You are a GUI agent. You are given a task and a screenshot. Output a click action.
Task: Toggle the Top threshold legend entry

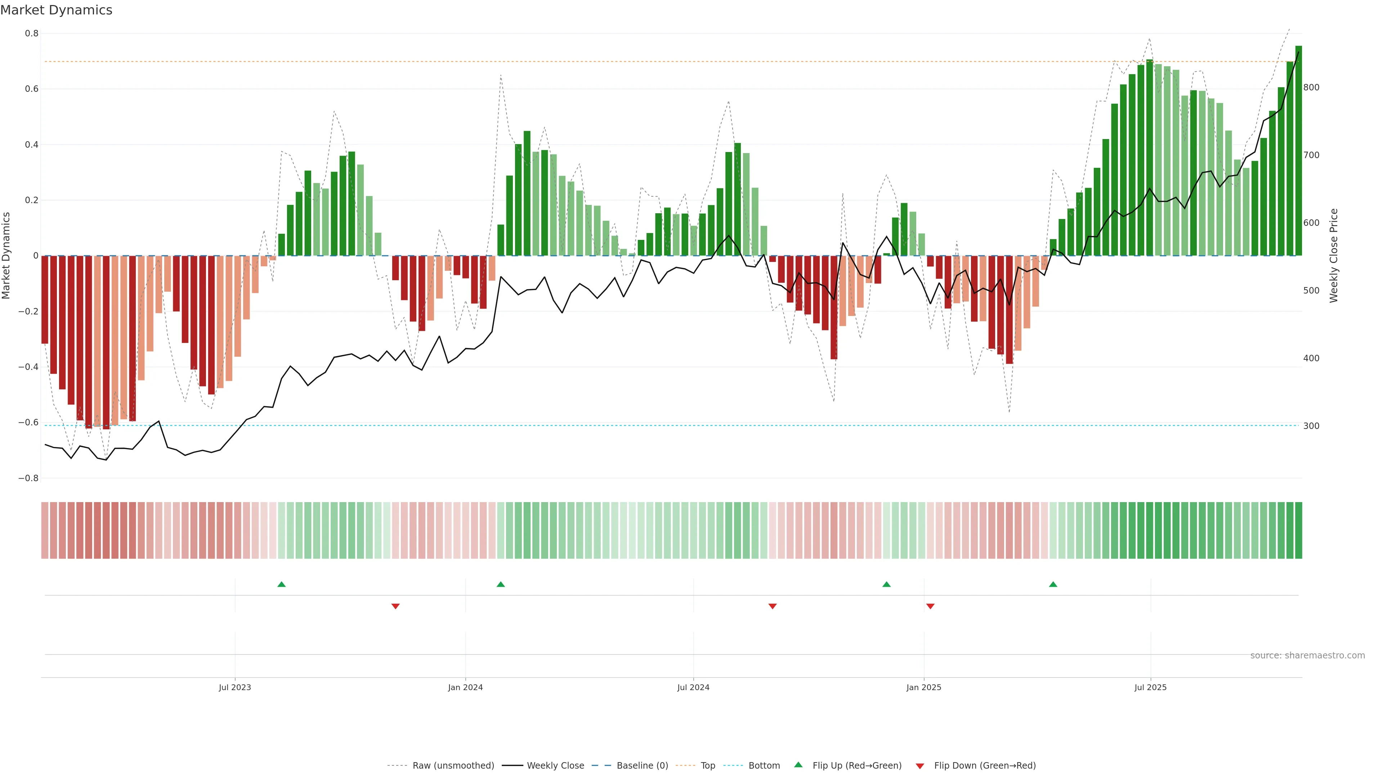[708, 766]
